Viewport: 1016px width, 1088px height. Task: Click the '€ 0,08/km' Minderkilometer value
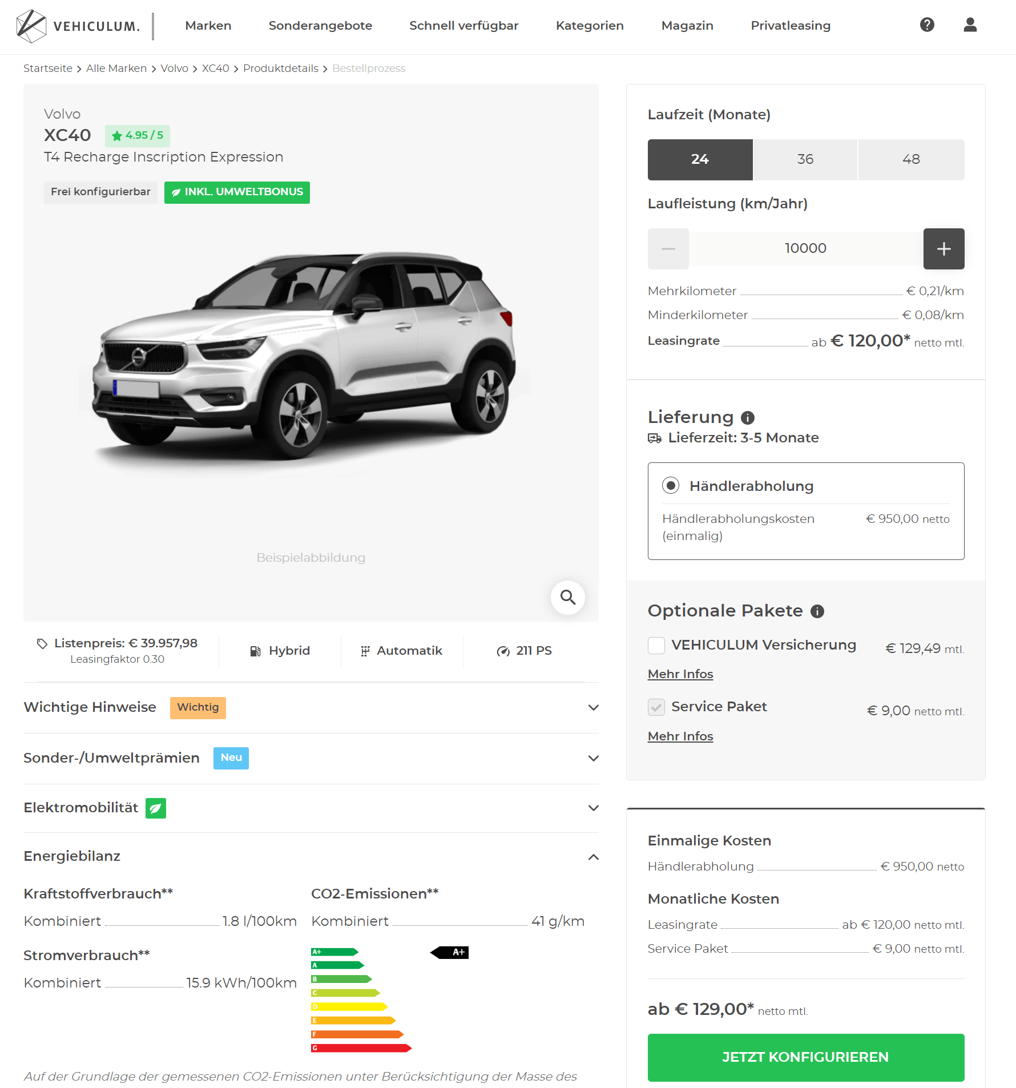[x=933, y=315]
